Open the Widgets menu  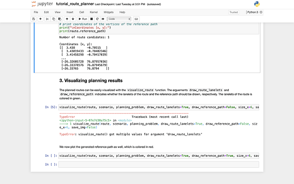tap(108, 12)
